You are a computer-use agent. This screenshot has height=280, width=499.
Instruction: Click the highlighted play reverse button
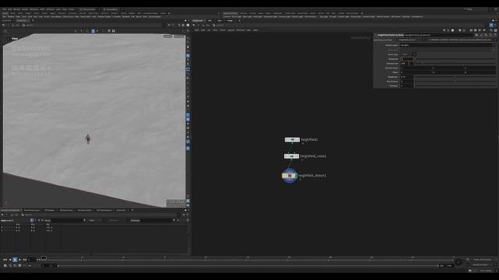[15, 259]
